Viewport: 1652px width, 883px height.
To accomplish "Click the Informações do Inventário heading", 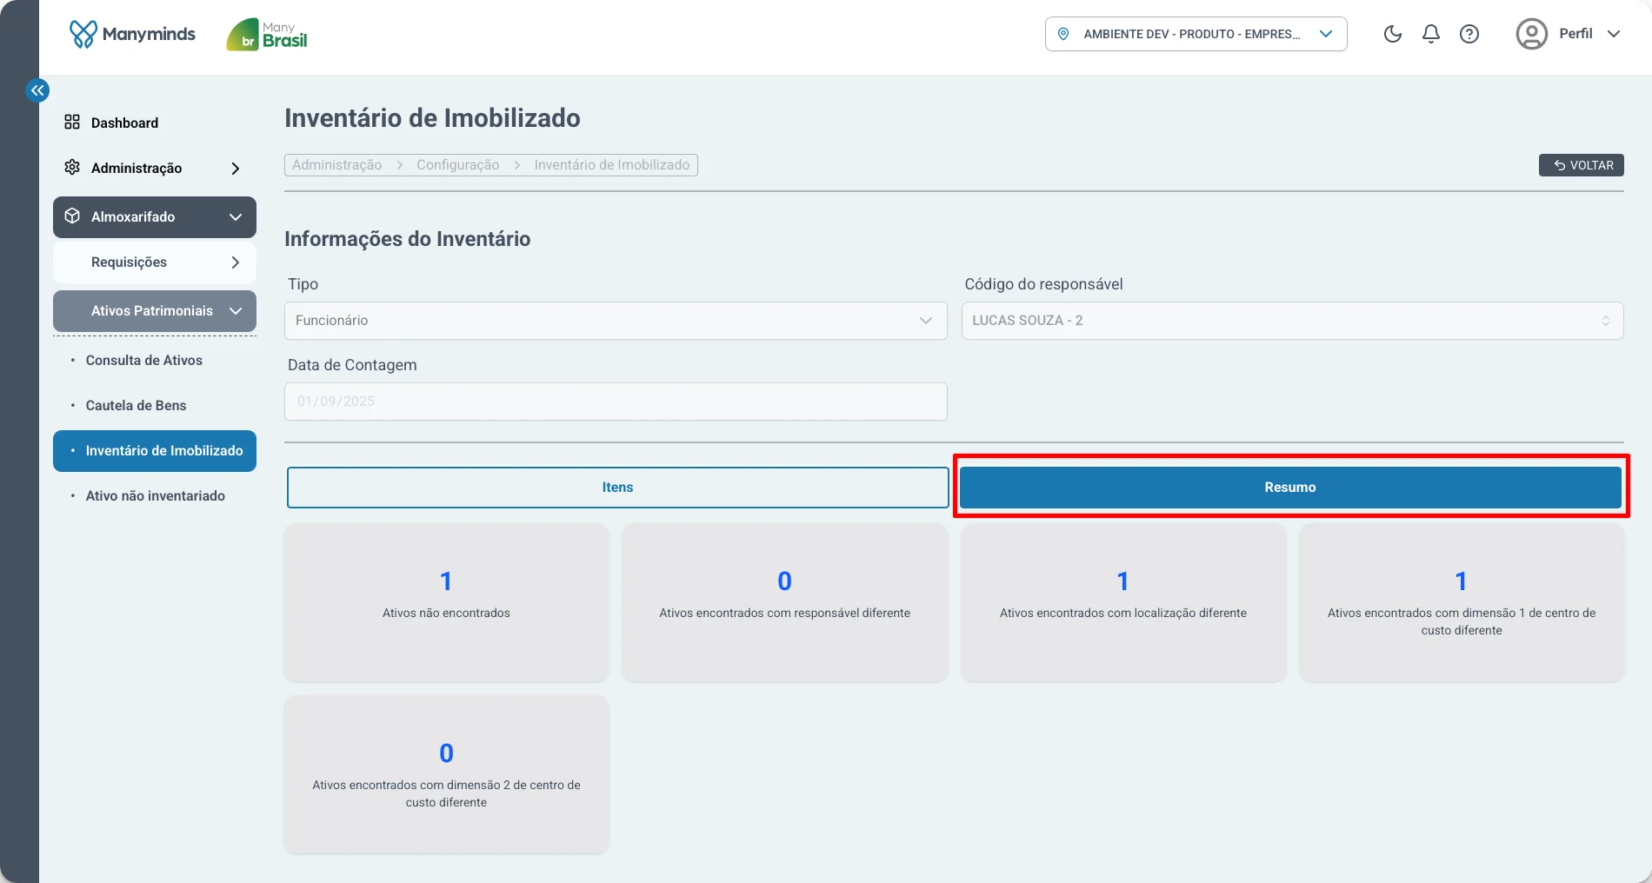I will (408, 239).
